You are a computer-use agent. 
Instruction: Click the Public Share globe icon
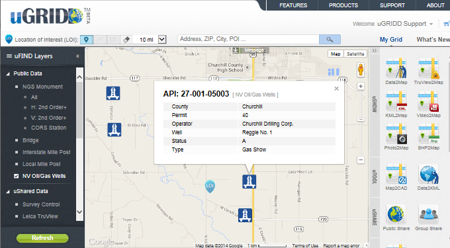(x=396, y=214)
